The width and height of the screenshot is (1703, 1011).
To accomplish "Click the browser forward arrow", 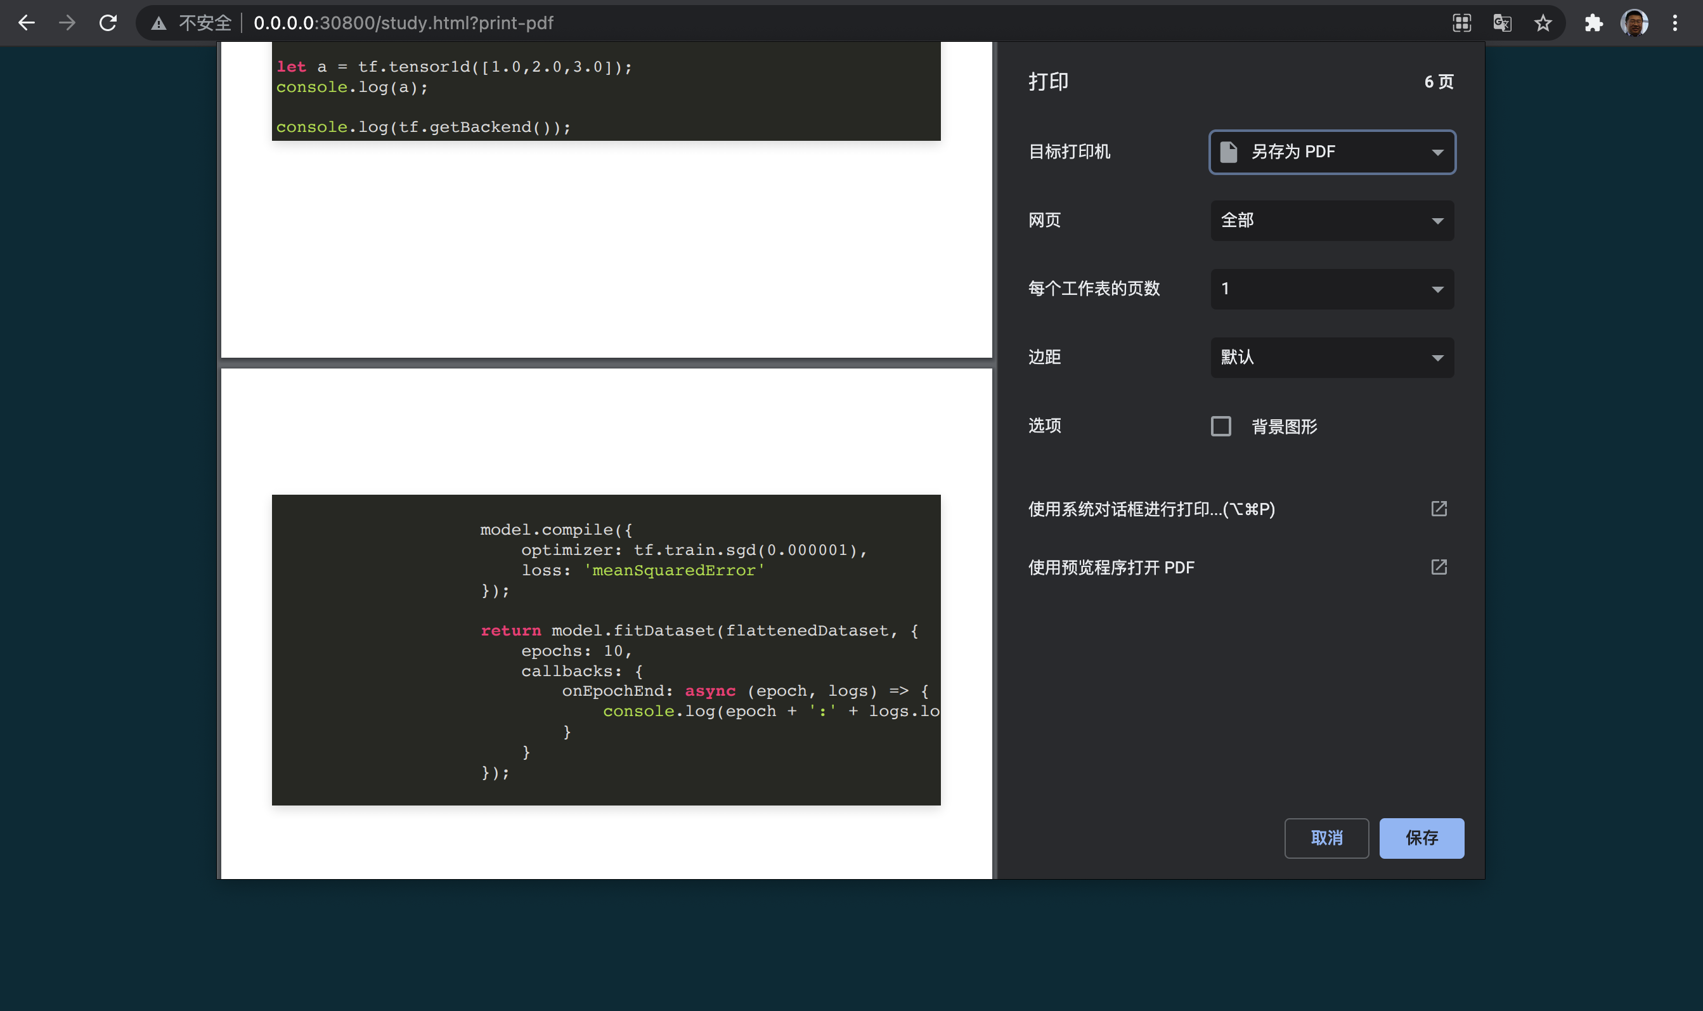I will [x=67, y=23].
